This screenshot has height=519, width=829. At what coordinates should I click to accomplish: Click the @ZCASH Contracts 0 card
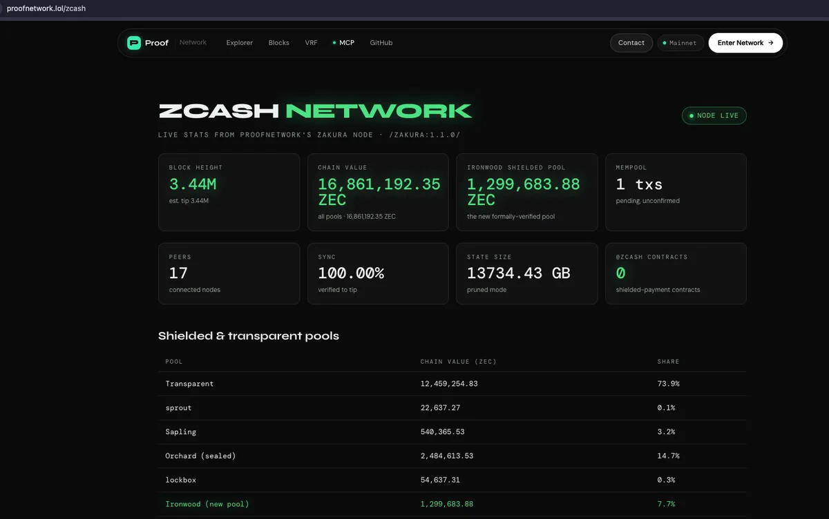676,273
